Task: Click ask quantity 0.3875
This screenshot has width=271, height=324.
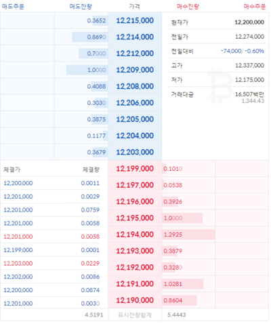Action: pyautogui.click(x=96, y=119)
